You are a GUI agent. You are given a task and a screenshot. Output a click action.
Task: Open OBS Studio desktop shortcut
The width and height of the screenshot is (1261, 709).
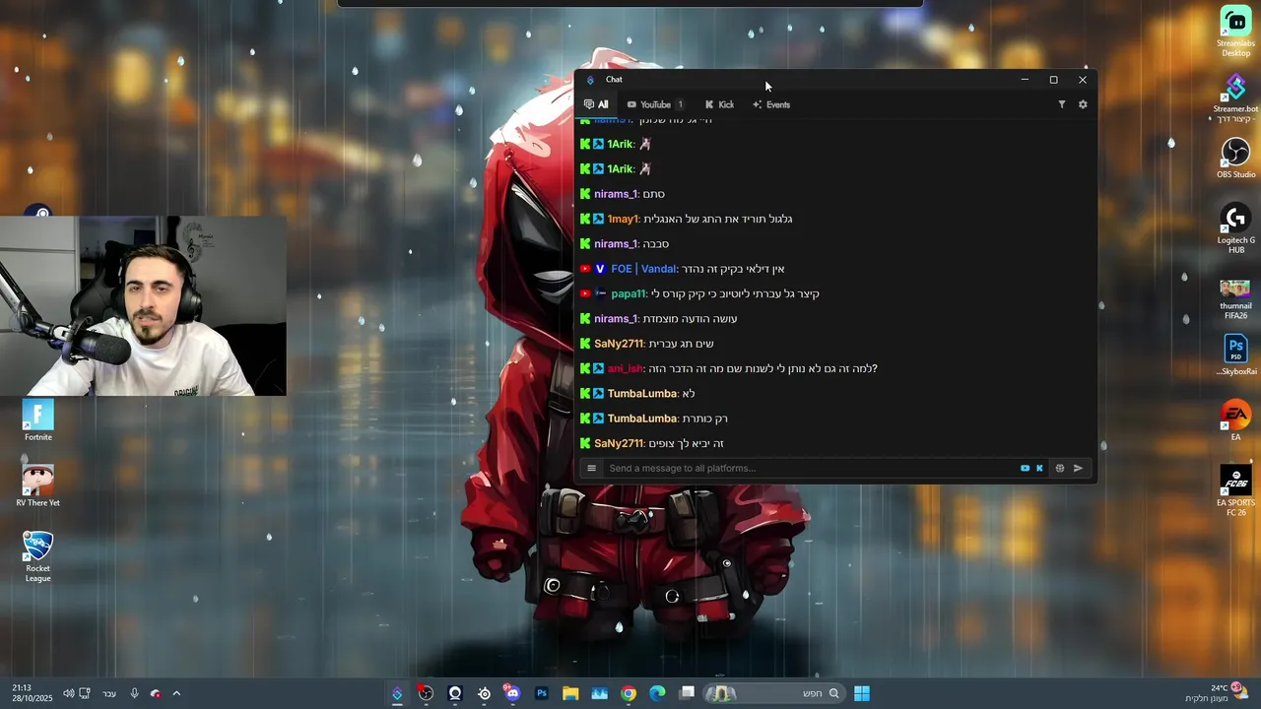click(x=1235, y=159)
